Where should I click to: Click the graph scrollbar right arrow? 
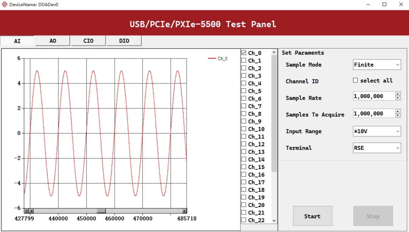(184, 211)
